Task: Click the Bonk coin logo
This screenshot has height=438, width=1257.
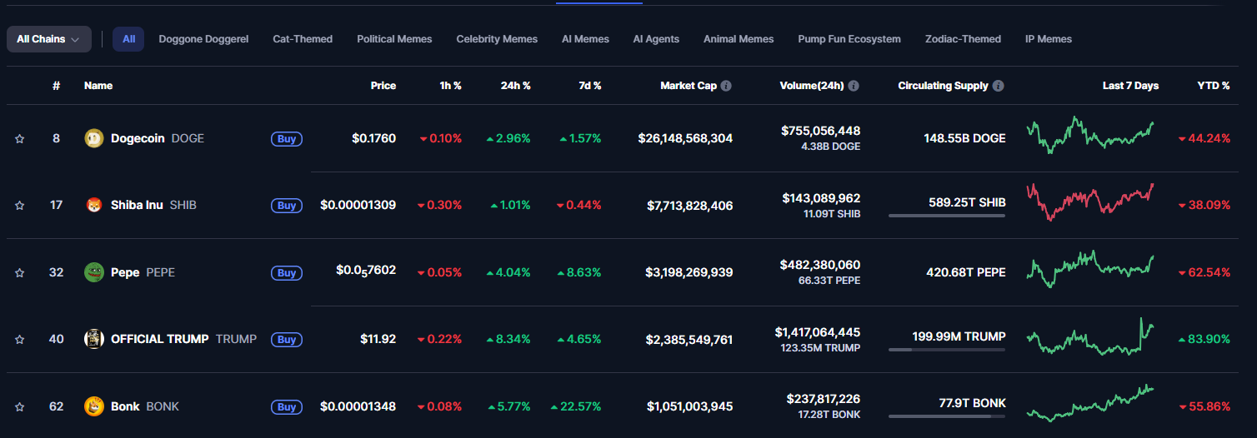Action: tap(94, 406)
